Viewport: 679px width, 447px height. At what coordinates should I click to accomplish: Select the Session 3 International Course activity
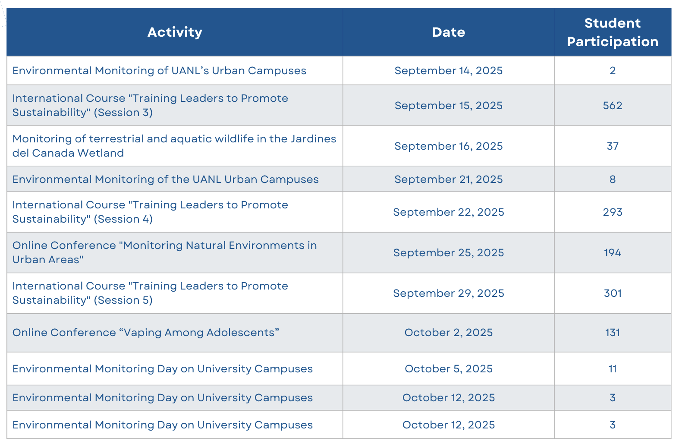click(x=150, y=105)
